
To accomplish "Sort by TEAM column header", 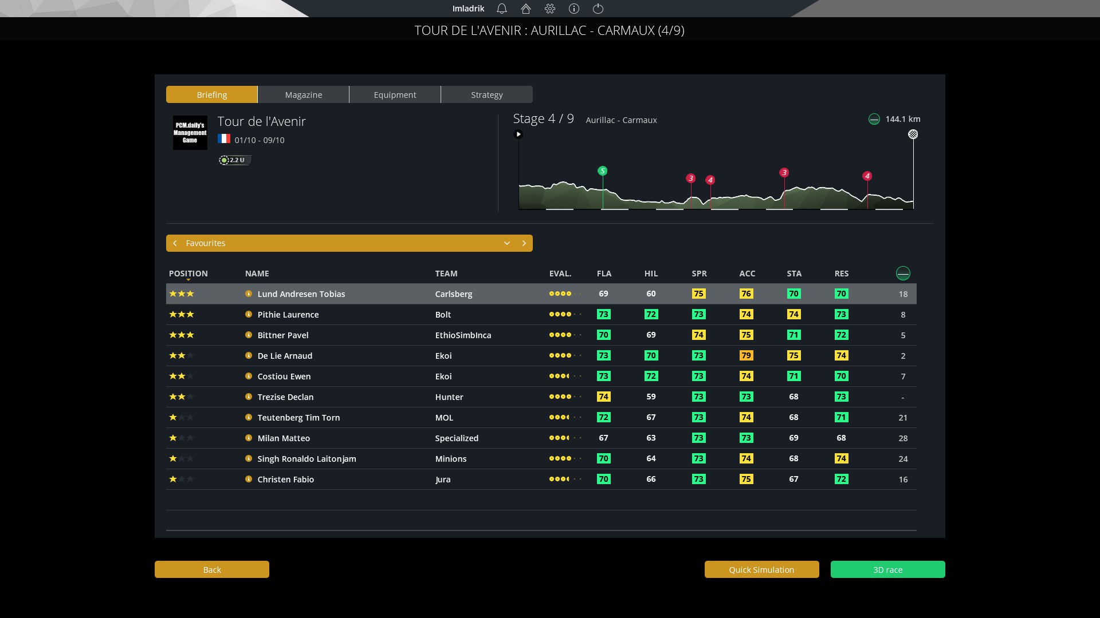I will pos(446,274).
